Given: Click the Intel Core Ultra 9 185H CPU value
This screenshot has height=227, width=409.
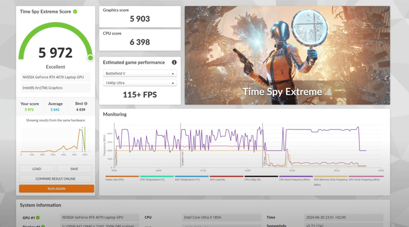Looking at the screenshot, I should coord(222,217).
